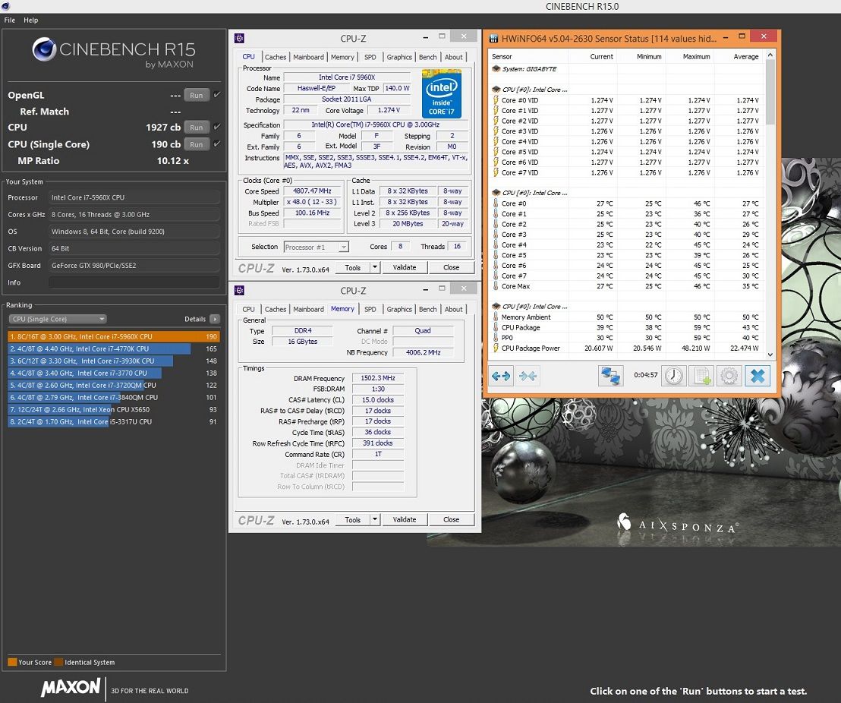This screenshot has width=841, height=703.
Task: Toggle the CPU test checkbox
Action: (217, 127)
